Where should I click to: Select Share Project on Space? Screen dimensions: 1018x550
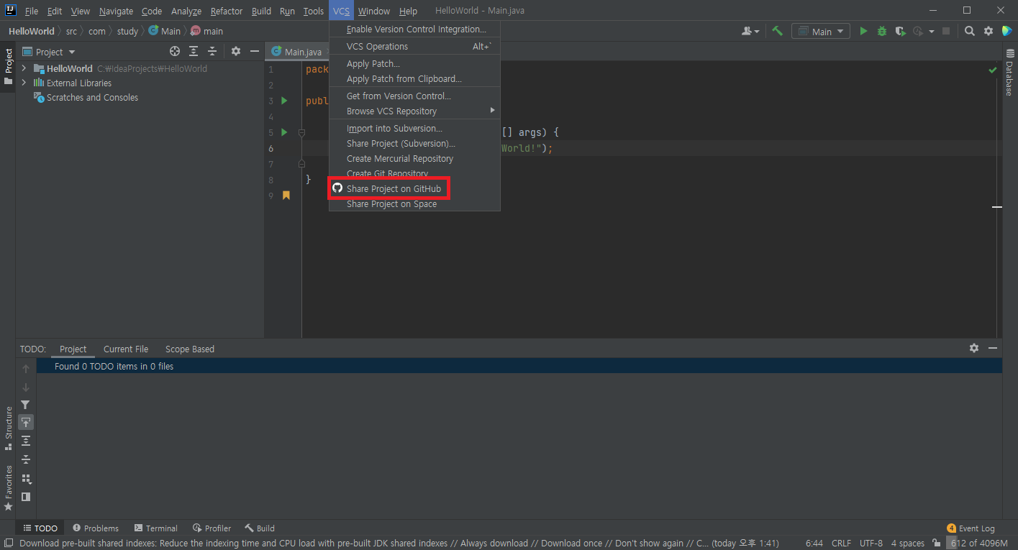(414, 204)
